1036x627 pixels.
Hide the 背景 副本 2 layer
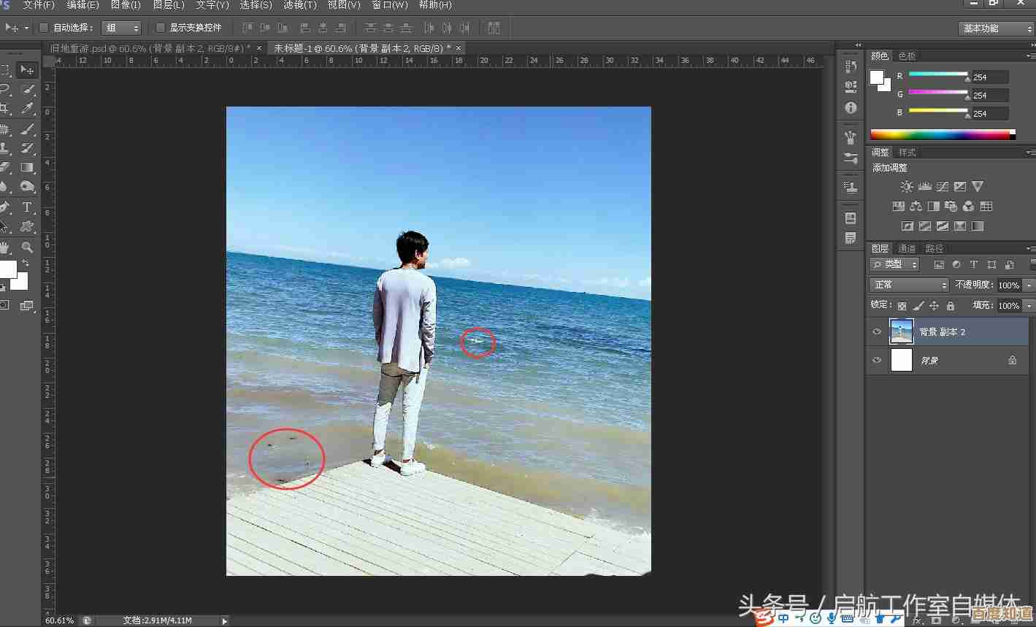click(877, 331)
